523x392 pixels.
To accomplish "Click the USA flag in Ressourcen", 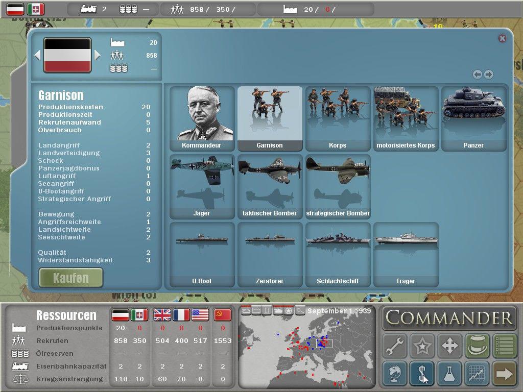I will 200,314.
